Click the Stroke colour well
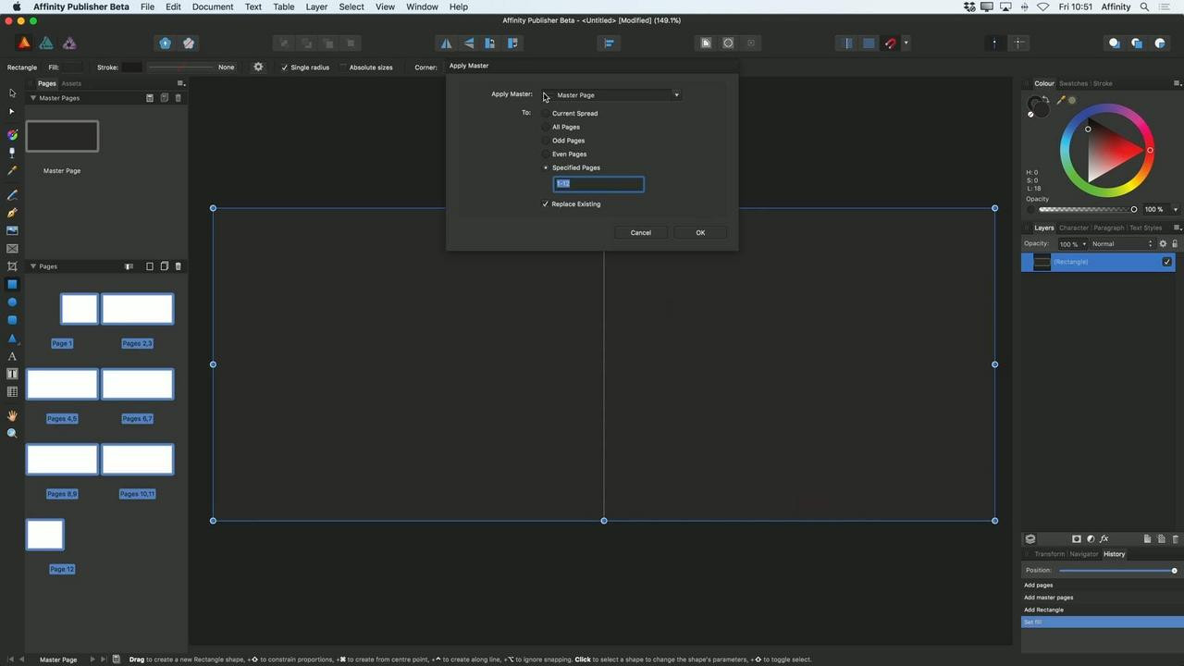Screen dimensions: 1184x666 coord(132,67)
